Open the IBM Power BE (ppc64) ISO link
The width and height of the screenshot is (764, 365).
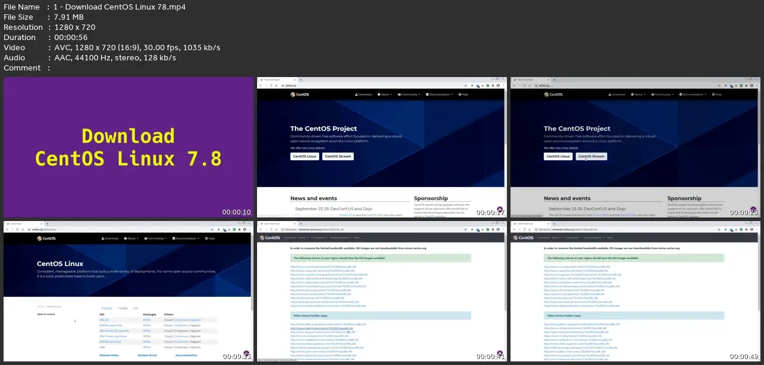tap(114, 331)
